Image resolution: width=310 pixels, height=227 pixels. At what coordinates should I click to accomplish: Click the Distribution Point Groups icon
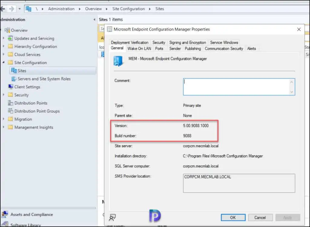[x=10, y=111]
